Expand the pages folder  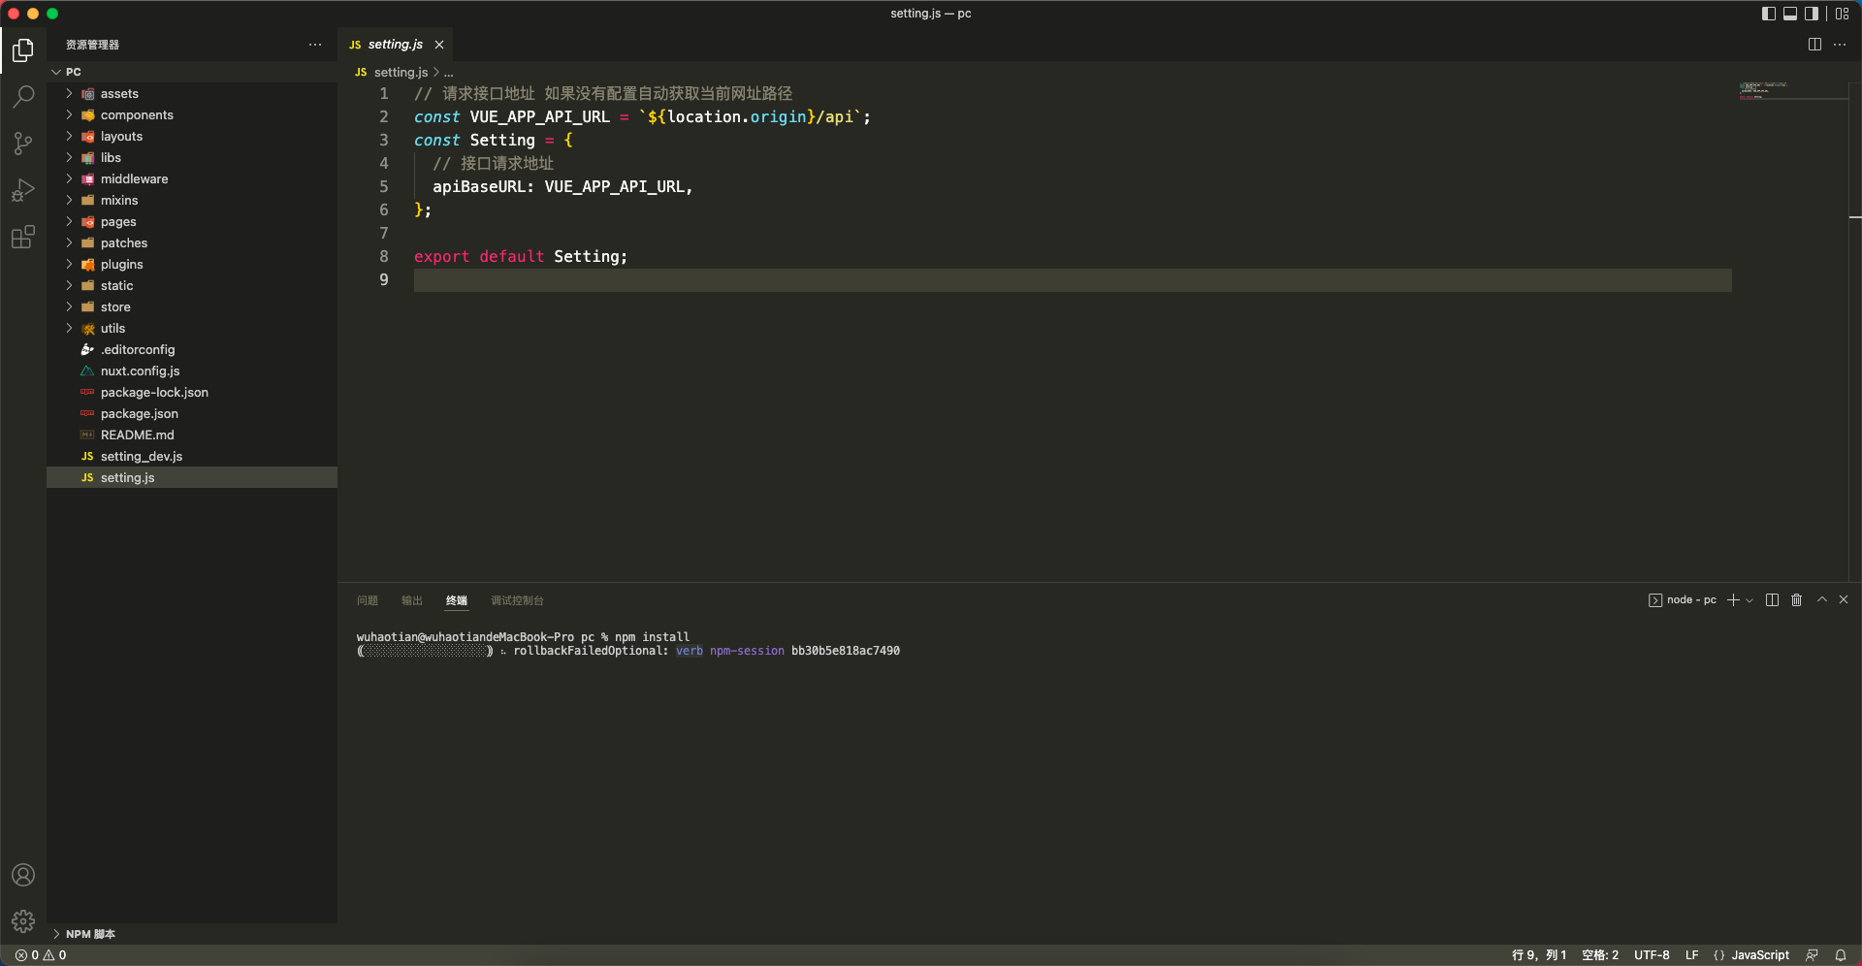[192, 222]
